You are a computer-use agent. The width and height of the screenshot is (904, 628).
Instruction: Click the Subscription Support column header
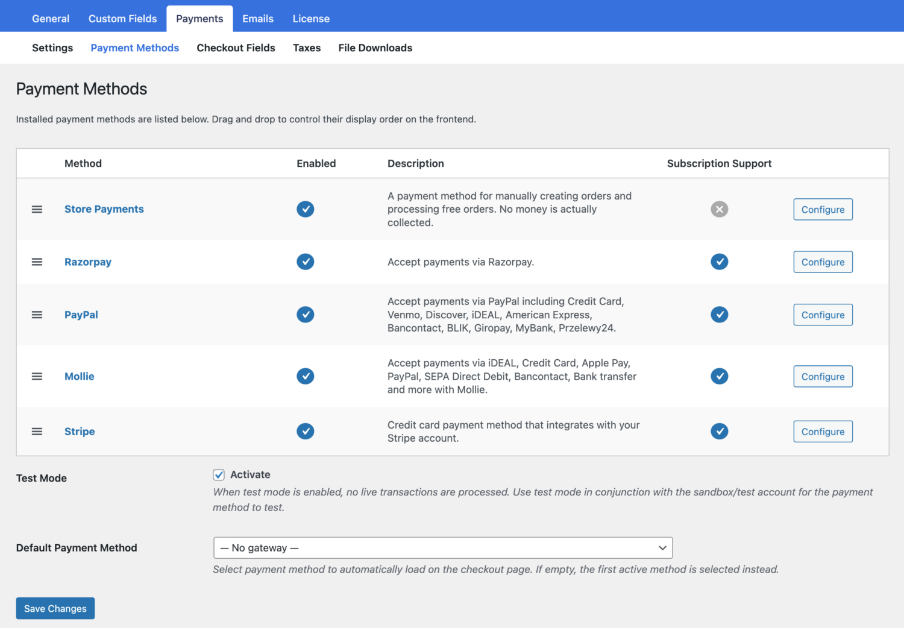tap(720, 163)
